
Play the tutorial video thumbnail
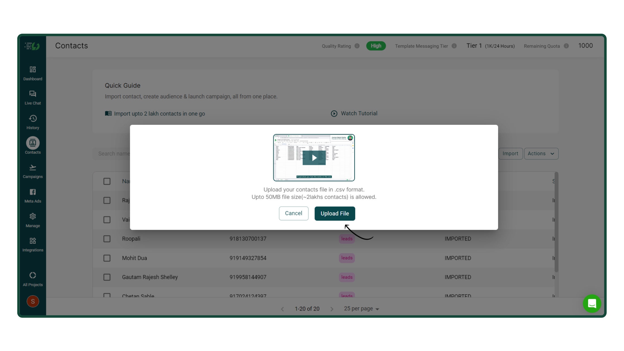point(314,158)
